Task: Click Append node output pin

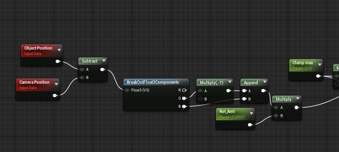Action: (263, 91)
